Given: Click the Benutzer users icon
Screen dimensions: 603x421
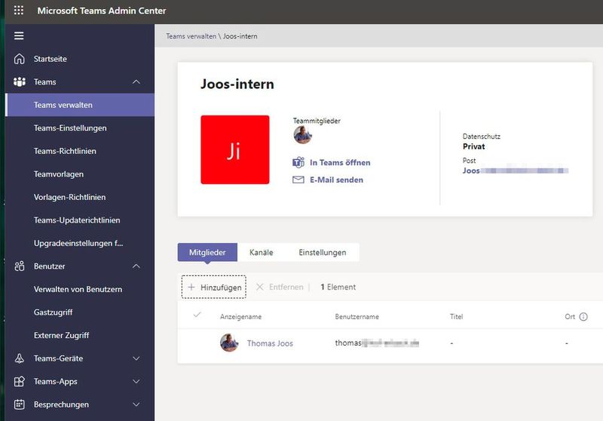Looking at the screenshot, I should [x=20, y=266].
